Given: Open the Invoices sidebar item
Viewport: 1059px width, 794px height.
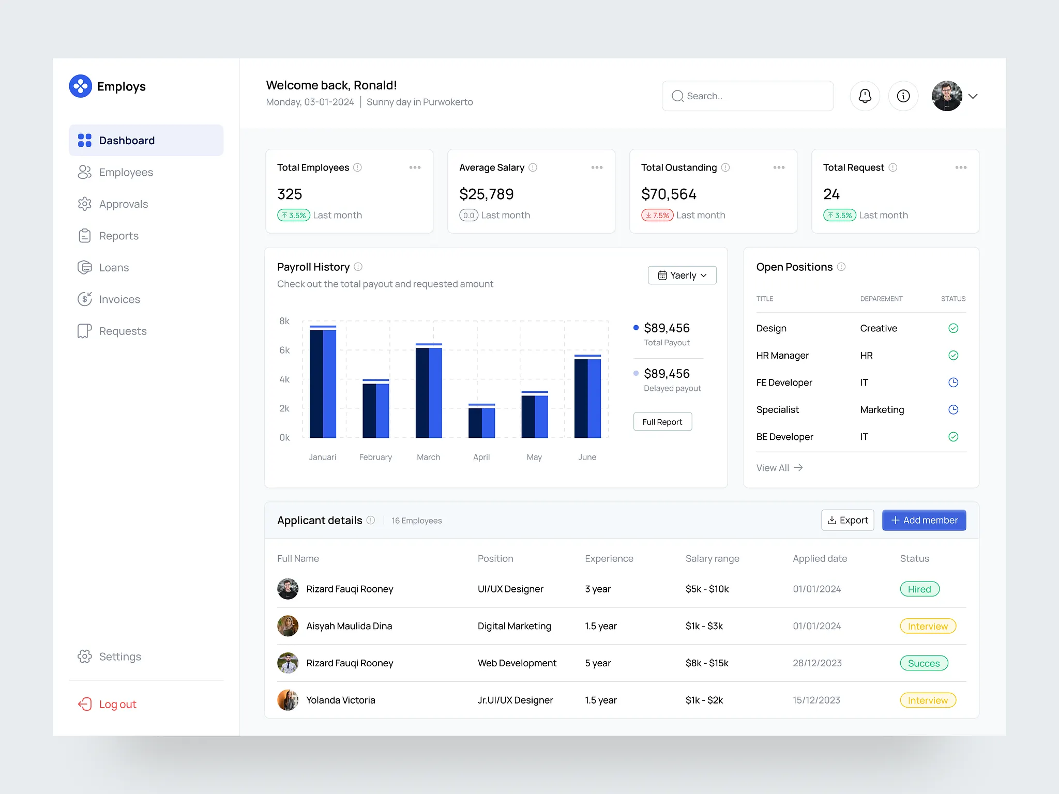Looking at the screenshot, I should [x=119, y=299].
